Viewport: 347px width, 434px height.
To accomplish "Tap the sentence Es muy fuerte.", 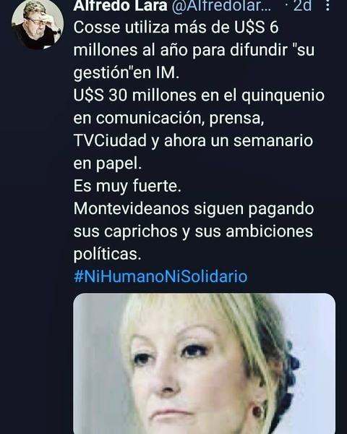I will coord(127,187).
